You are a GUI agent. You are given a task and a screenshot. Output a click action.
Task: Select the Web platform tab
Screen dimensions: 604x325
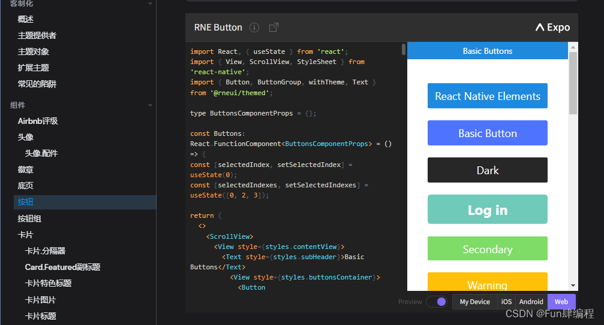tap(561, 302)
